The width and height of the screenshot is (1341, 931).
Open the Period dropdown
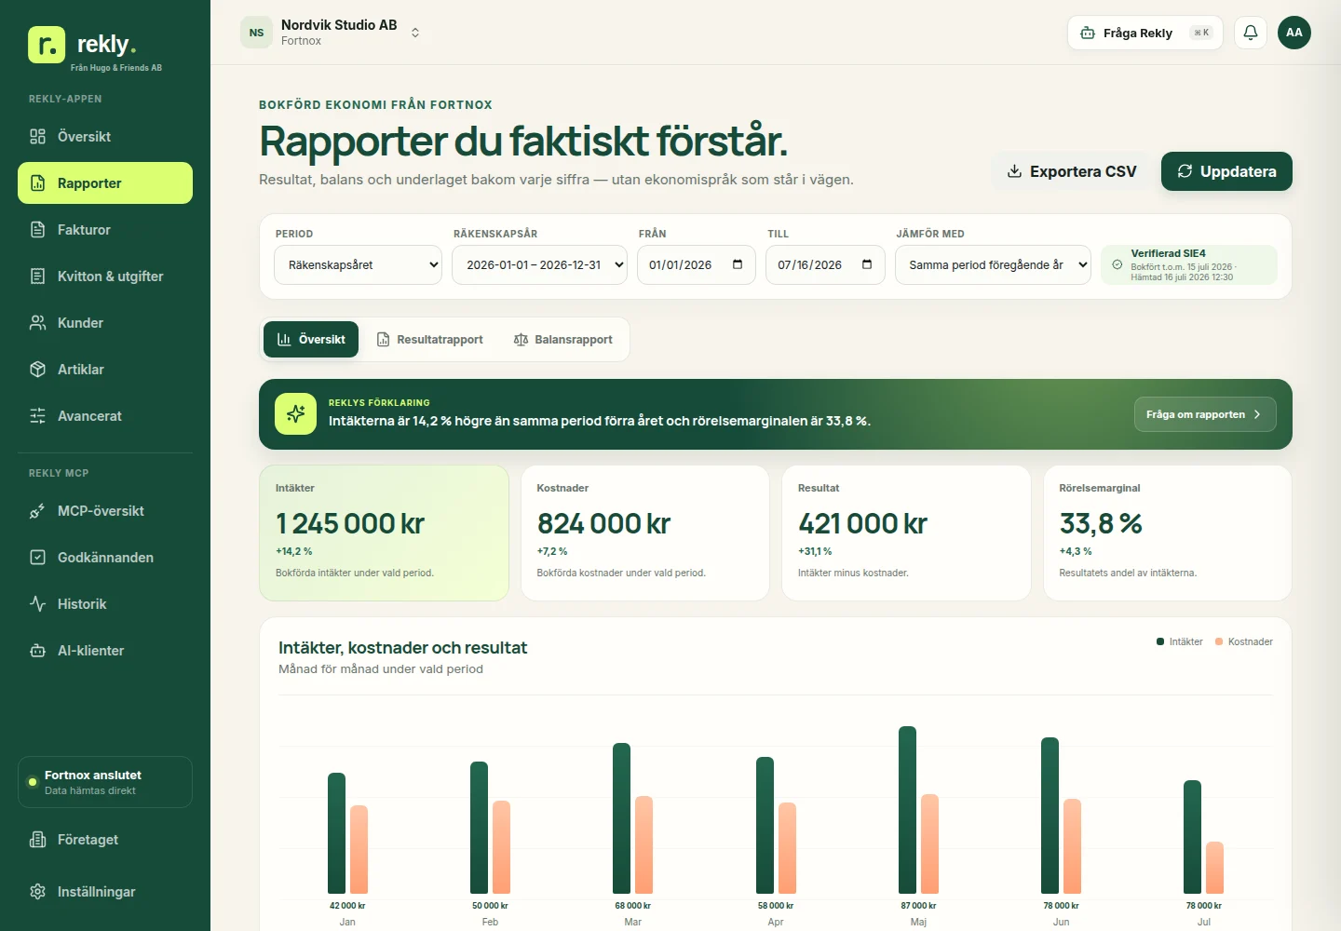pyautogui.click(x=358, y=265)
